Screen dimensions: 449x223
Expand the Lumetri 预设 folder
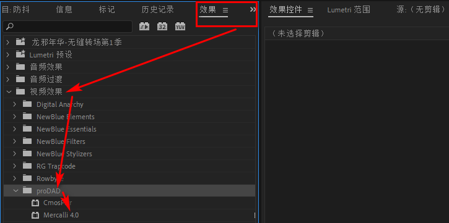7,55
